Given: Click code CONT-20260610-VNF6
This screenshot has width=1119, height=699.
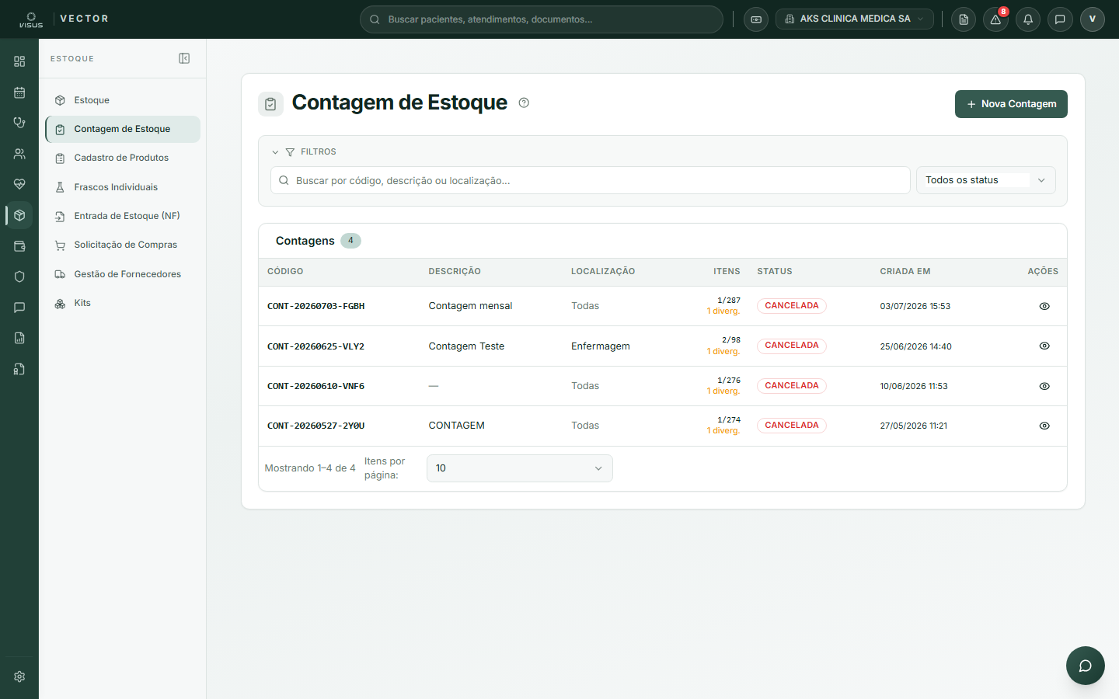Looking at the screenshot, I should pyautogui.click(x=315, y=386).
